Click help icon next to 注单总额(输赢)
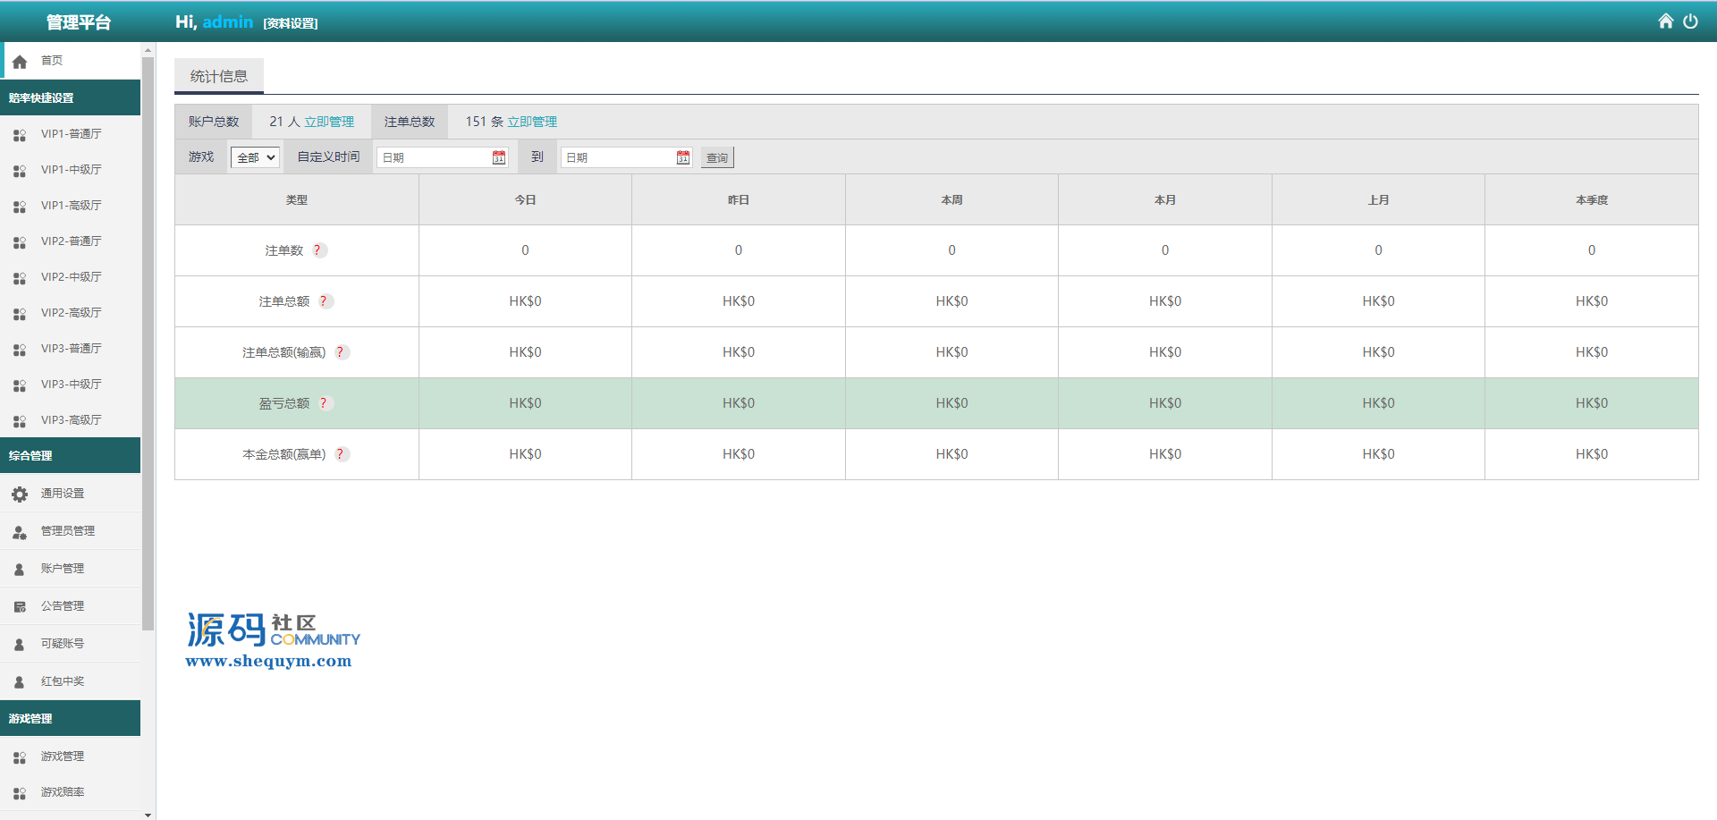 341,352
